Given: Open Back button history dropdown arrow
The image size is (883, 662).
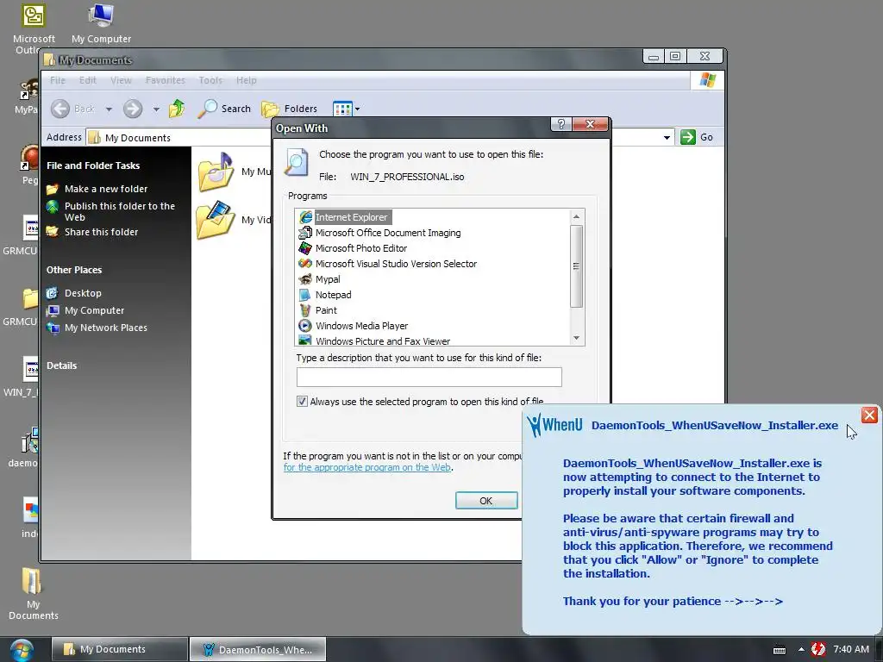Looking at the screenshot, I should tap(109, 109).
